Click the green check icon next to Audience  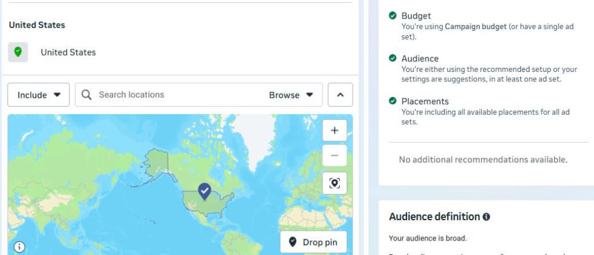[x=393, y=59]
